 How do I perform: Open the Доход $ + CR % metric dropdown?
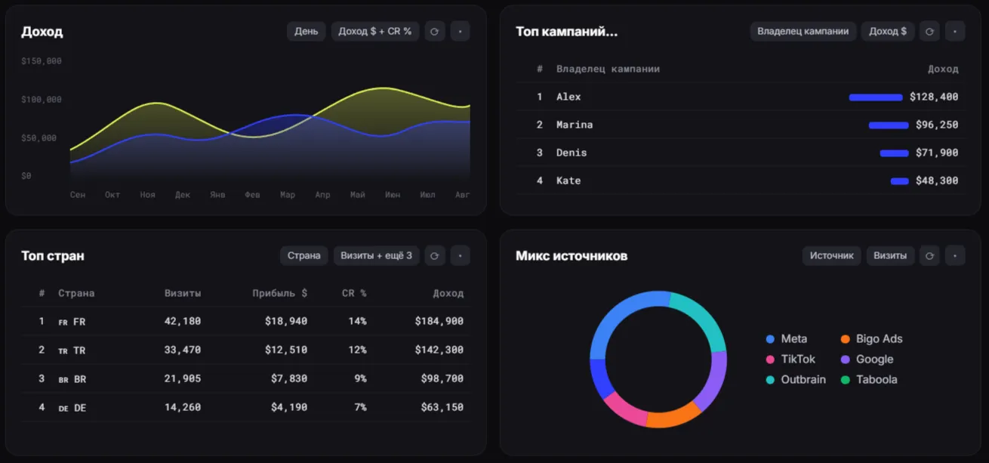pyautogui.click(x=374, y=31)
